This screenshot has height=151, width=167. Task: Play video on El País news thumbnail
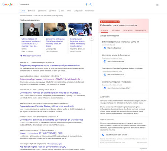click(32, 29)
